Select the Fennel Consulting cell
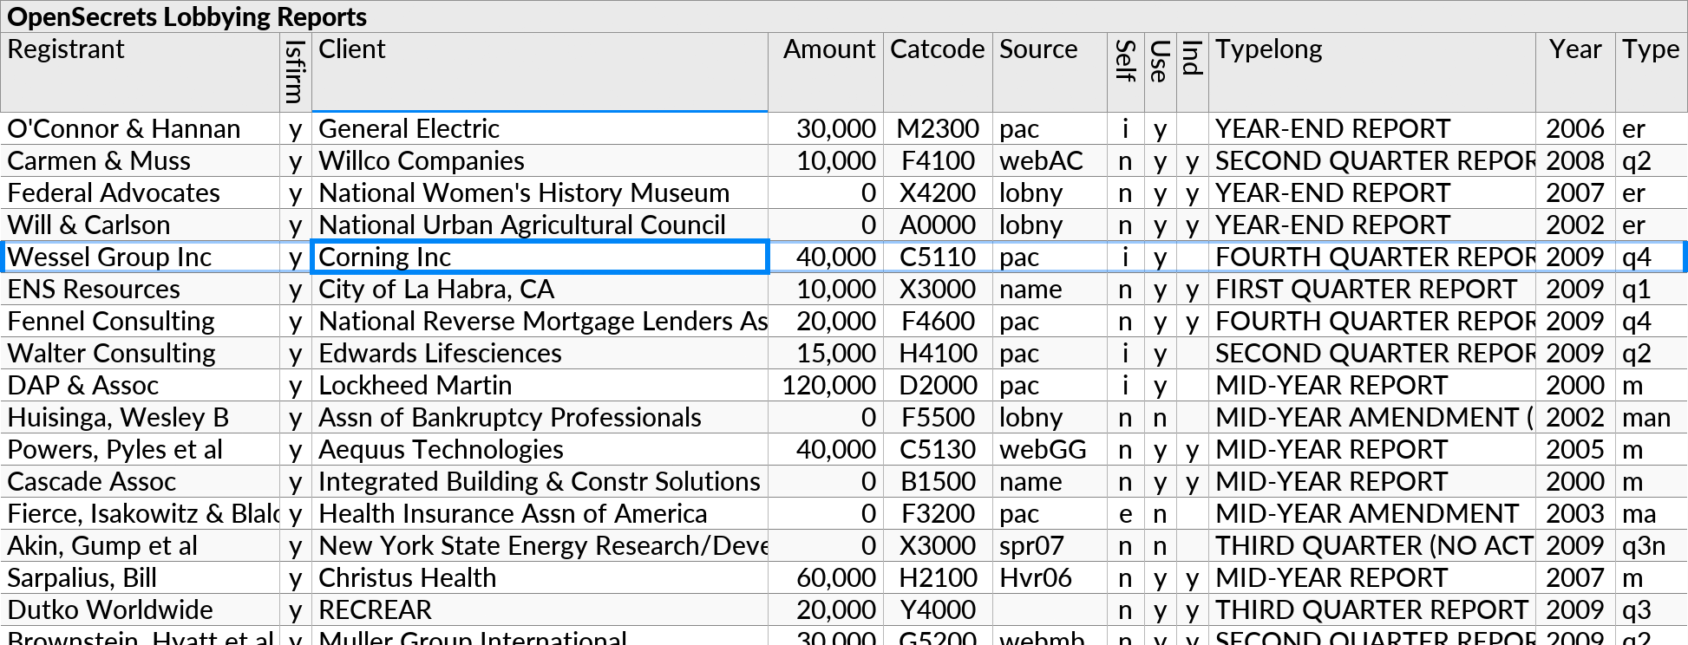 coord(141,321)
